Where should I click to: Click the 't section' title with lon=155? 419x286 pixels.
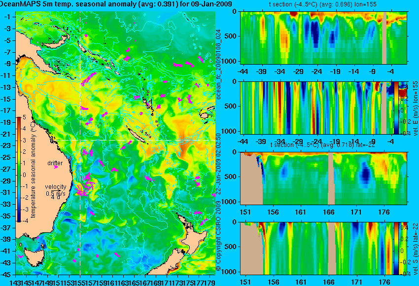click(x=323, y=4)
